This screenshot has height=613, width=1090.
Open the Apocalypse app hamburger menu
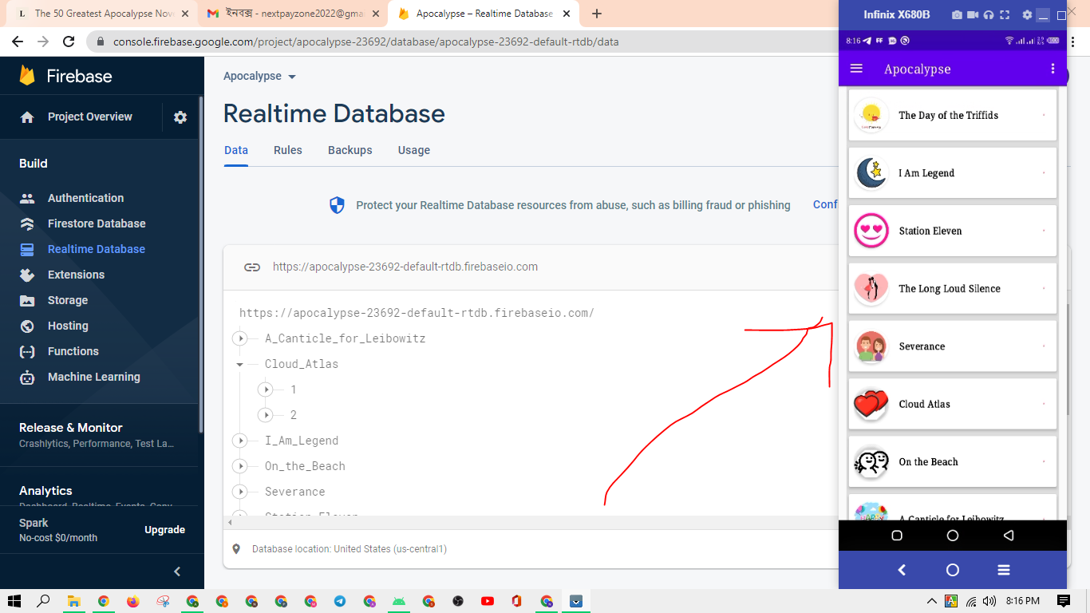pyautogui.click(x=857, y=69)
